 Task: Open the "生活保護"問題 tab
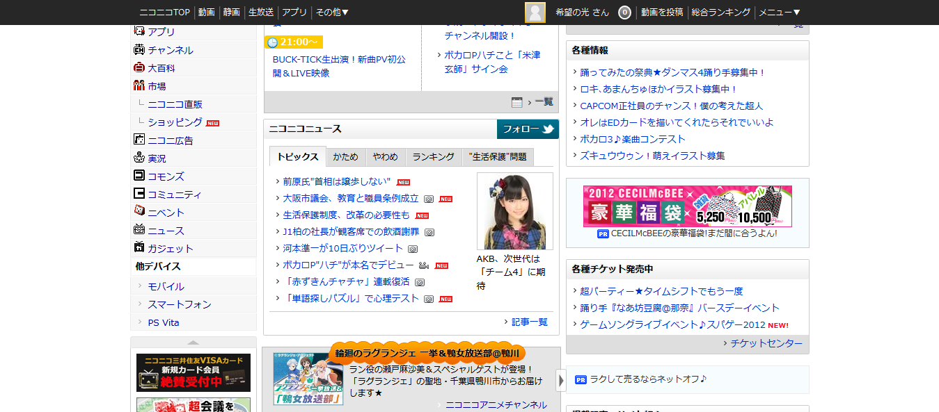point(498,157)
